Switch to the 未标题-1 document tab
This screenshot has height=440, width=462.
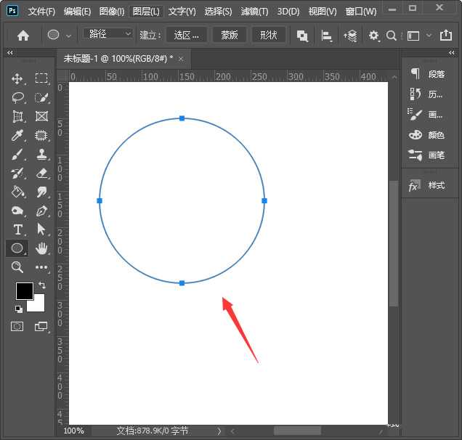pyautogui.click(x=116, y=58)
